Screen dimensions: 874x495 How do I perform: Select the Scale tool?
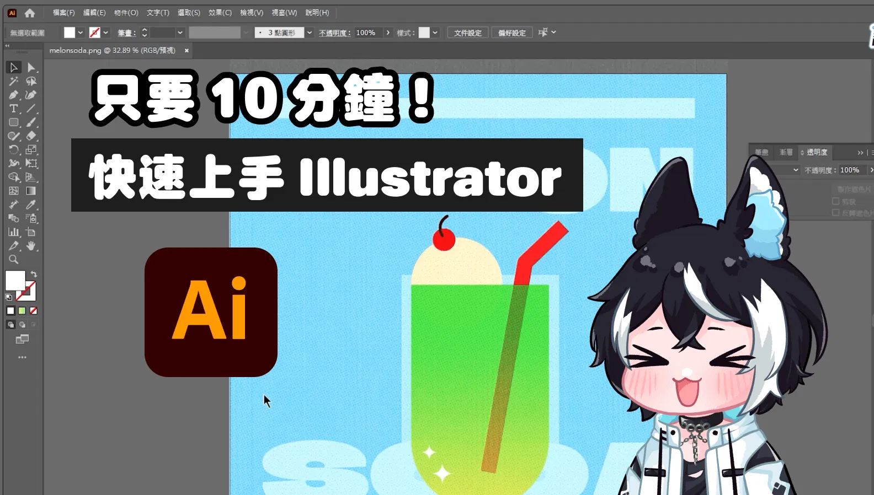click(x=31, y=150)
